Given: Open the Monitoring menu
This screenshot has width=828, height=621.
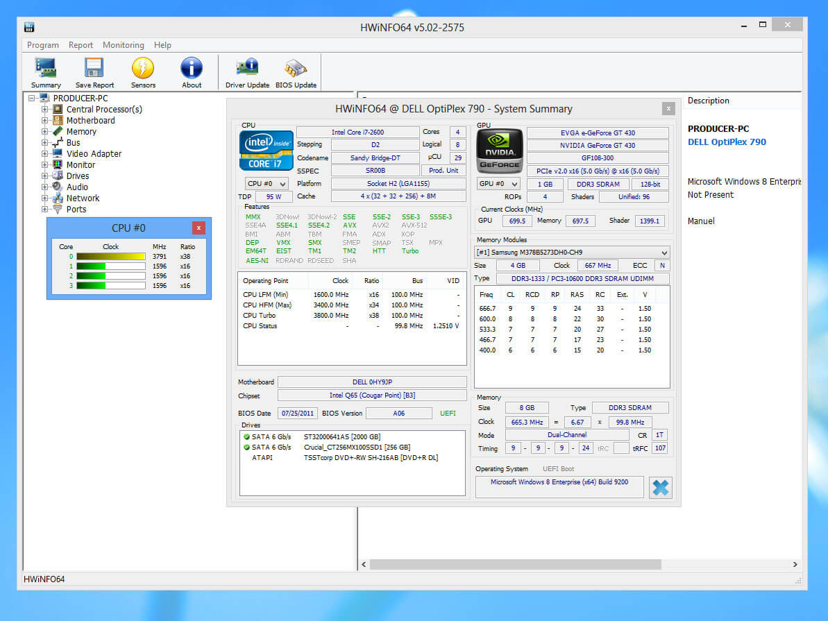Looking at the screenshot, I should [x=123, y=45].
